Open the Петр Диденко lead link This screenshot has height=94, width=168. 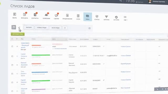click(23, 73)
